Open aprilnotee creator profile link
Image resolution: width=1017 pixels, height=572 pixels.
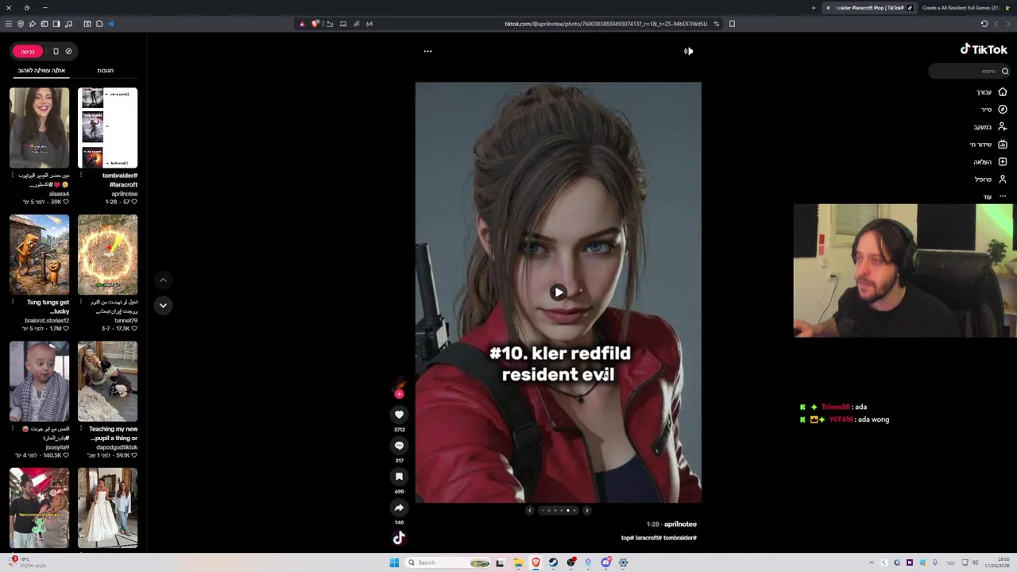click(x=680, y=524)
